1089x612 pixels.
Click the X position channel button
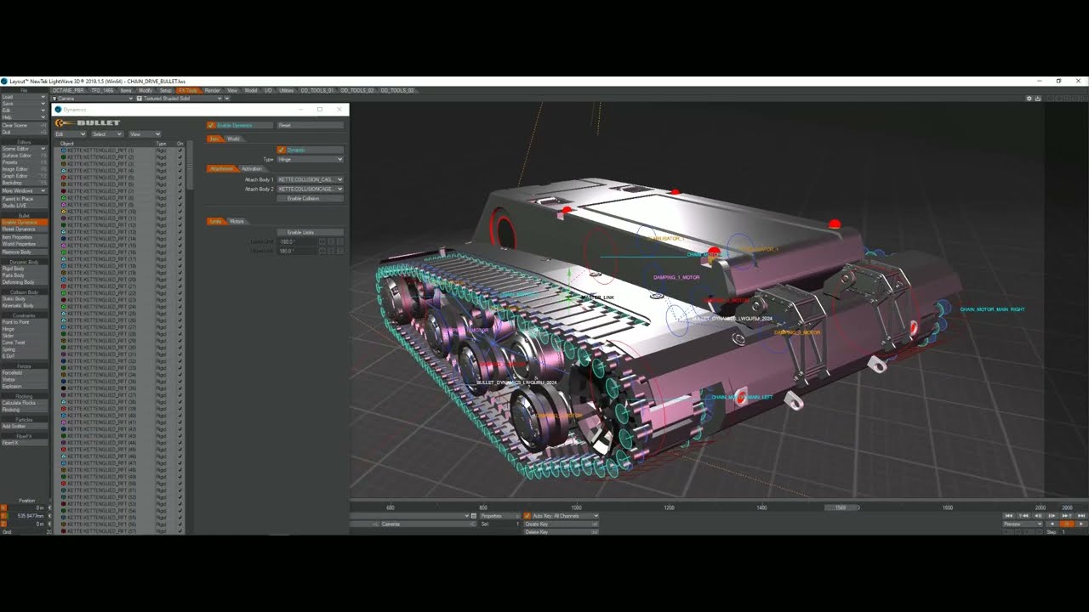pyautogui.click(x=3, y=507)
